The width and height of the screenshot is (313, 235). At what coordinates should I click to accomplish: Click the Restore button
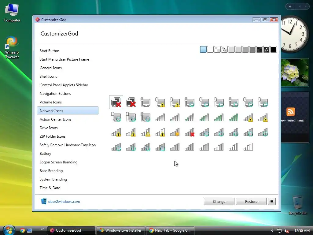[251, 202]
